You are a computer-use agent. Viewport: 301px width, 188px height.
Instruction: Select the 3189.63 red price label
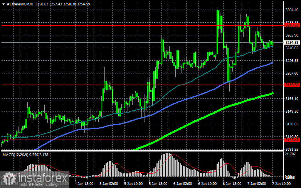click(x=292, y=85)
